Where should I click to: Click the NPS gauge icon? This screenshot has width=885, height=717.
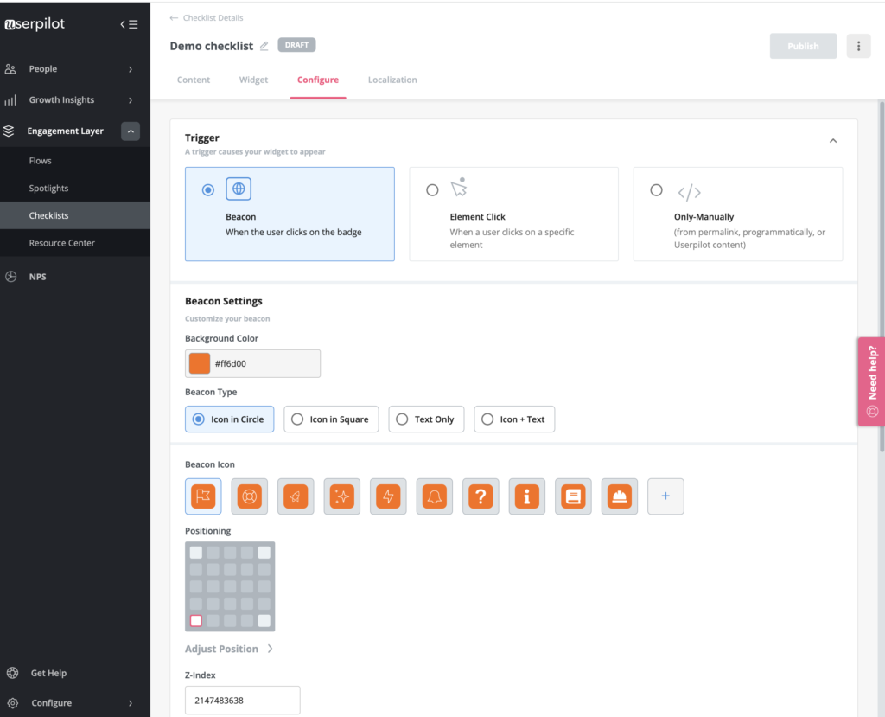10,277
